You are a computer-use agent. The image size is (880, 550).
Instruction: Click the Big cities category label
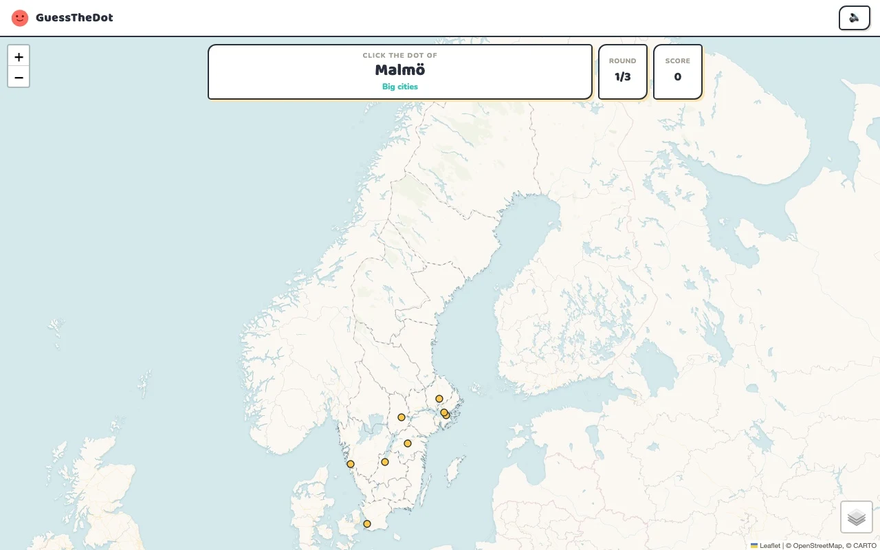[x=400, y=87]
